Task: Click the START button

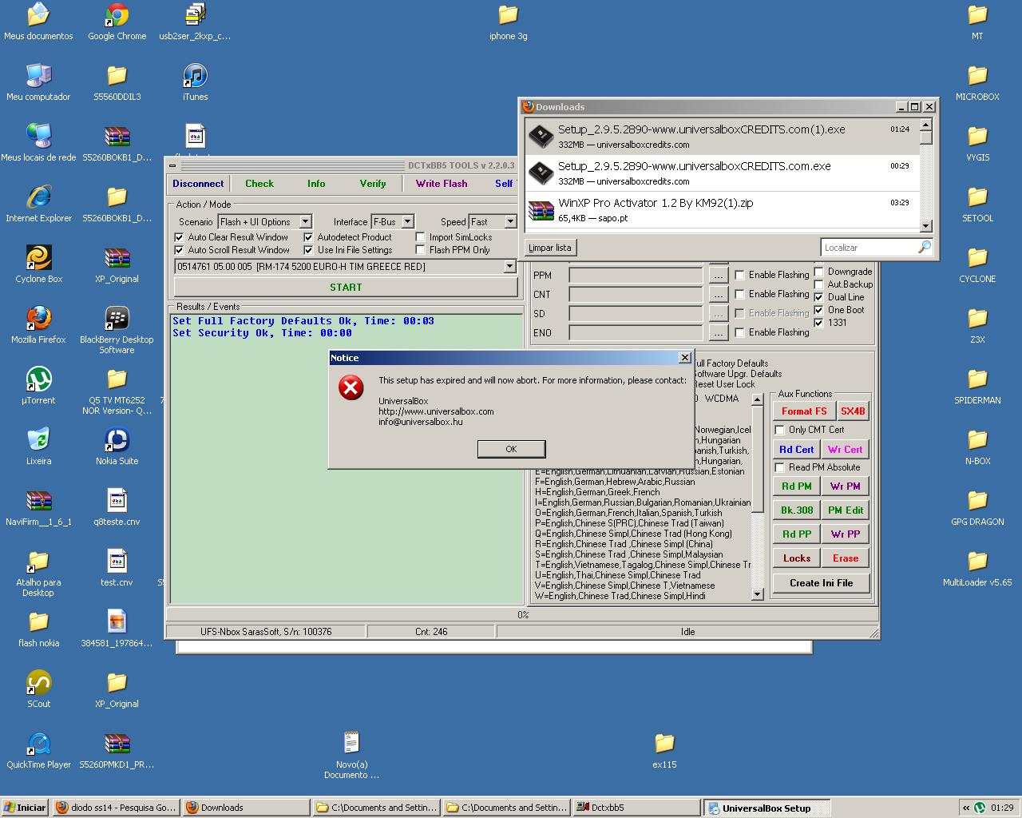Action: pos(346,288)
